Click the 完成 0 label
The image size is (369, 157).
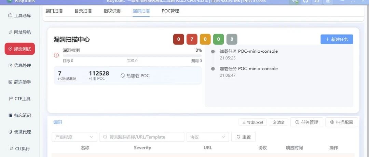[x=132, y=61]
